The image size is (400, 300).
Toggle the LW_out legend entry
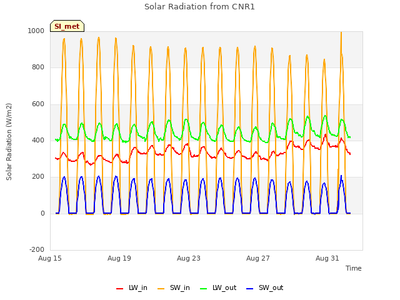point(218,287)
